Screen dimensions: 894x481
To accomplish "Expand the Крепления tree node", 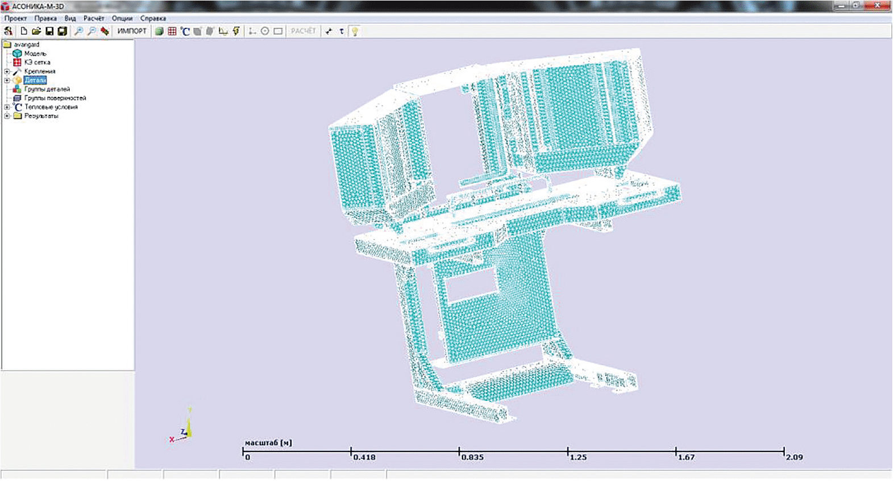I will 7,72.
